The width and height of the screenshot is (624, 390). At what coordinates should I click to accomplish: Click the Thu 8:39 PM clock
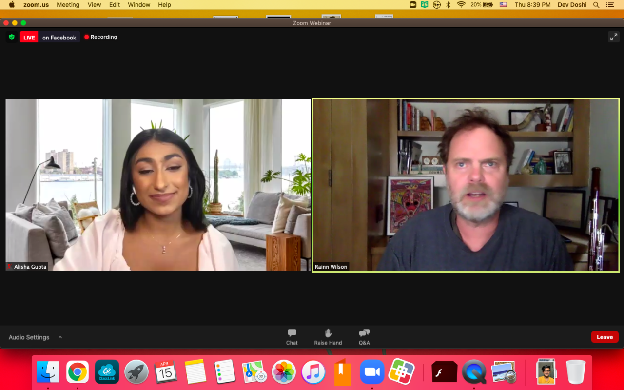point(532,5)
